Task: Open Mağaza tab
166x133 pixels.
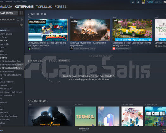Action: [6, 7]
